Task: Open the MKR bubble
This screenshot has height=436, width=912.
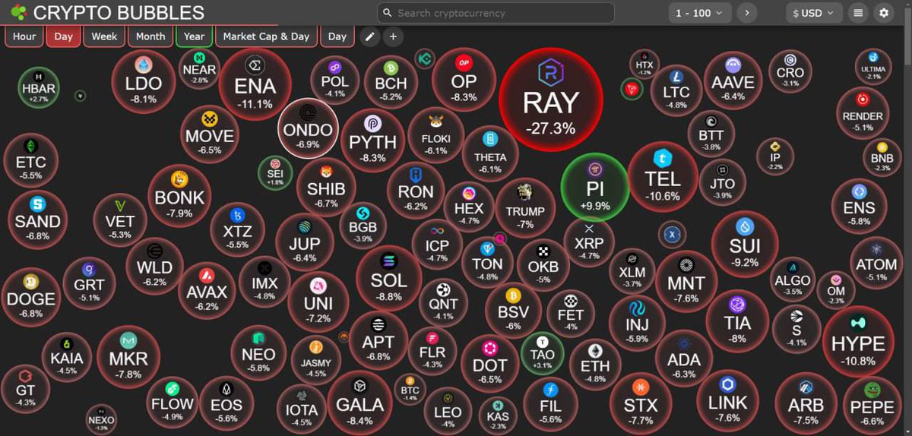Action: point(128,357)
